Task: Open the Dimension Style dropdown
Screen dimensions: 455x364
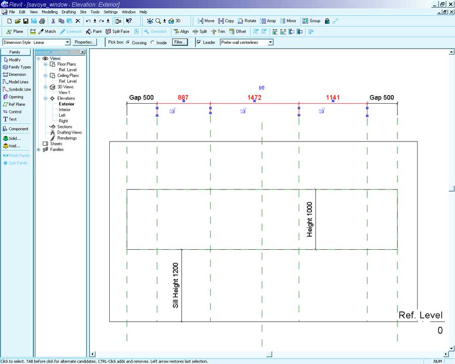Action: (67, 42)
